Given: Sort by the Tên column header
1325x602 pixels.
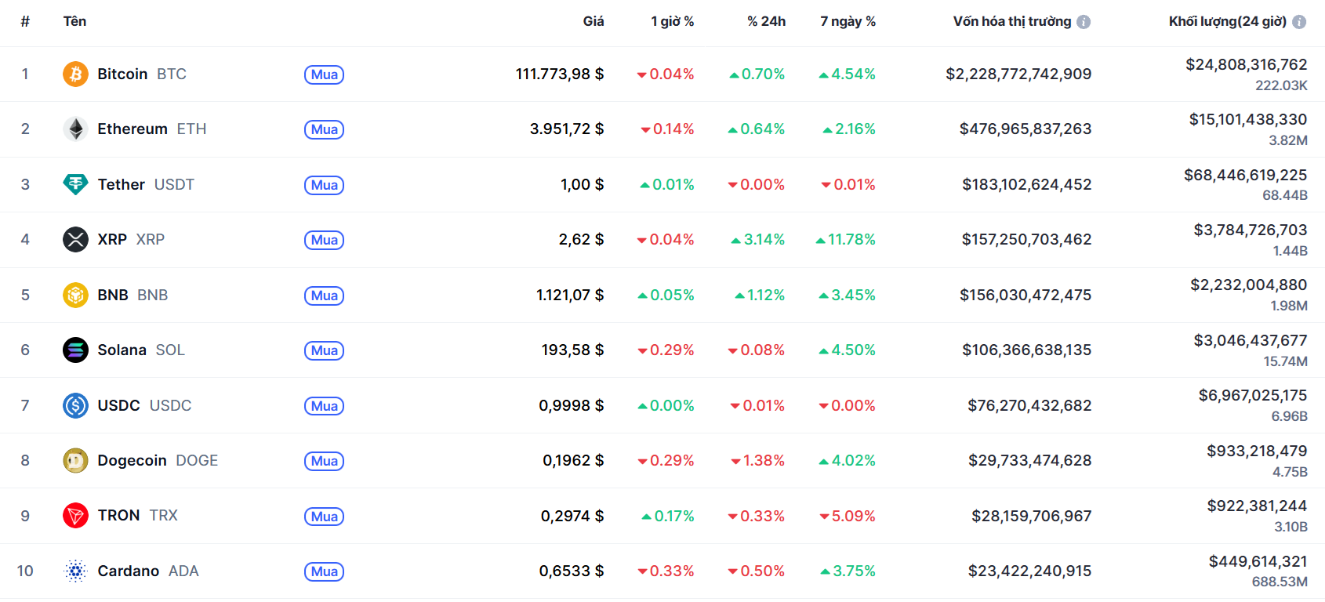Looking at the screenshot, I should coord(74,22).
